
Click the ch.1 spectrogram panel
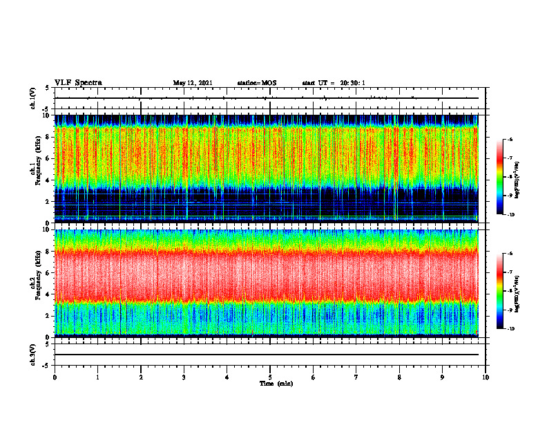pyautogui.click(x=267, y=169)
